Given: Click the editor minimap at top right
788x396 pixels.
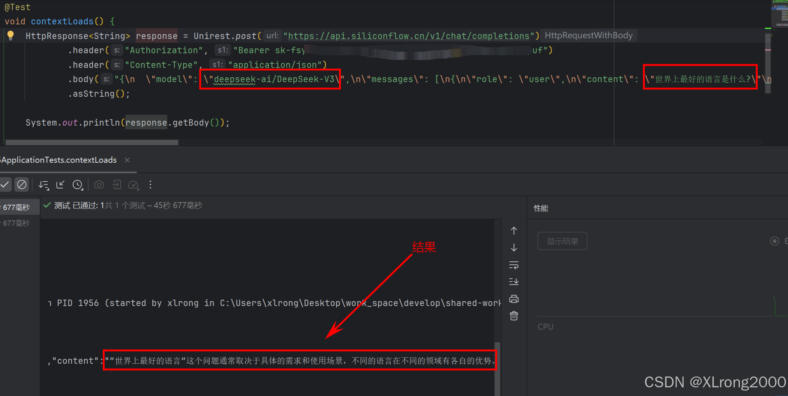Looking at the screenshot, I should pos(779,14).
